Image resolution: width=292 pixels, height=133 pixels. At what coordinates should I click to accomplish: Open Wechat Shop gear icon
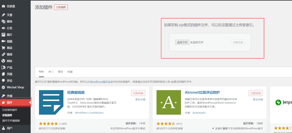(4, 87)
